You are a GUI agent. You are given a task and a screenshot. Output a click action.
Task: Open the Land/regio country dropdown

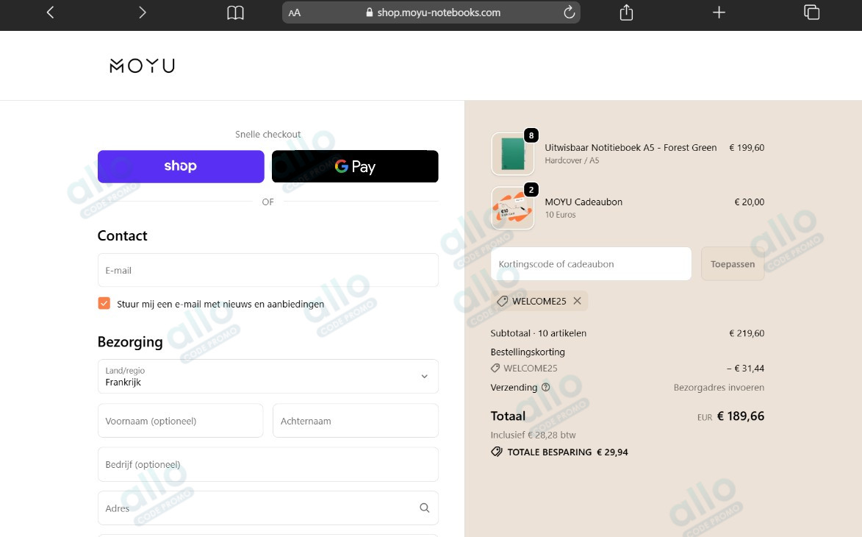pyautogui.click(x=267, y=376)
